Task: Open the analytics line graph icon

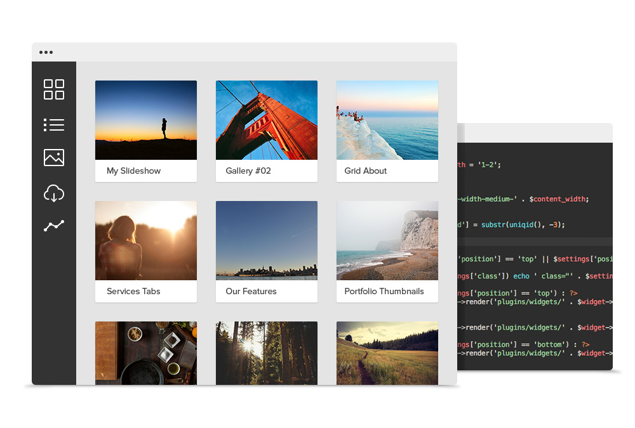Action: [x=54, y=226]
